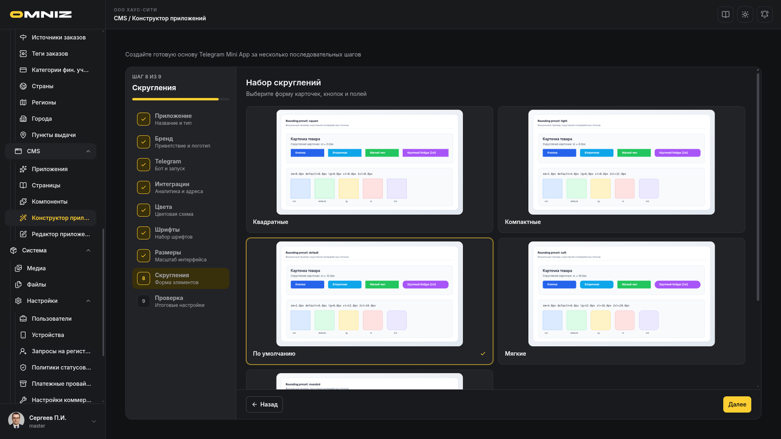Click the Приложения sparkle icon

click(x=23, y=169)
